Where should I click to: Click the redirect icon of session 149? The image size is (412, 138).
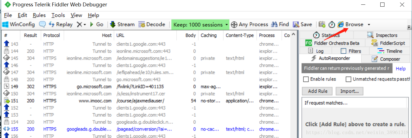coord(6,87)
